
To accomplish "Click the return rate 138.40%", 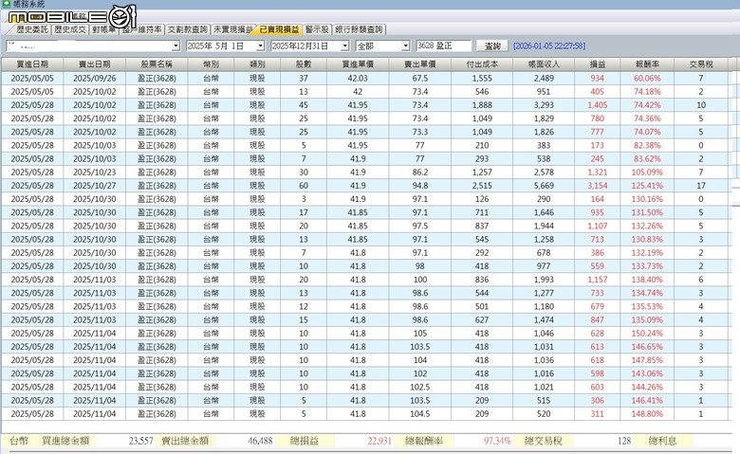I will pyautogui.click(x=647, y=280).
